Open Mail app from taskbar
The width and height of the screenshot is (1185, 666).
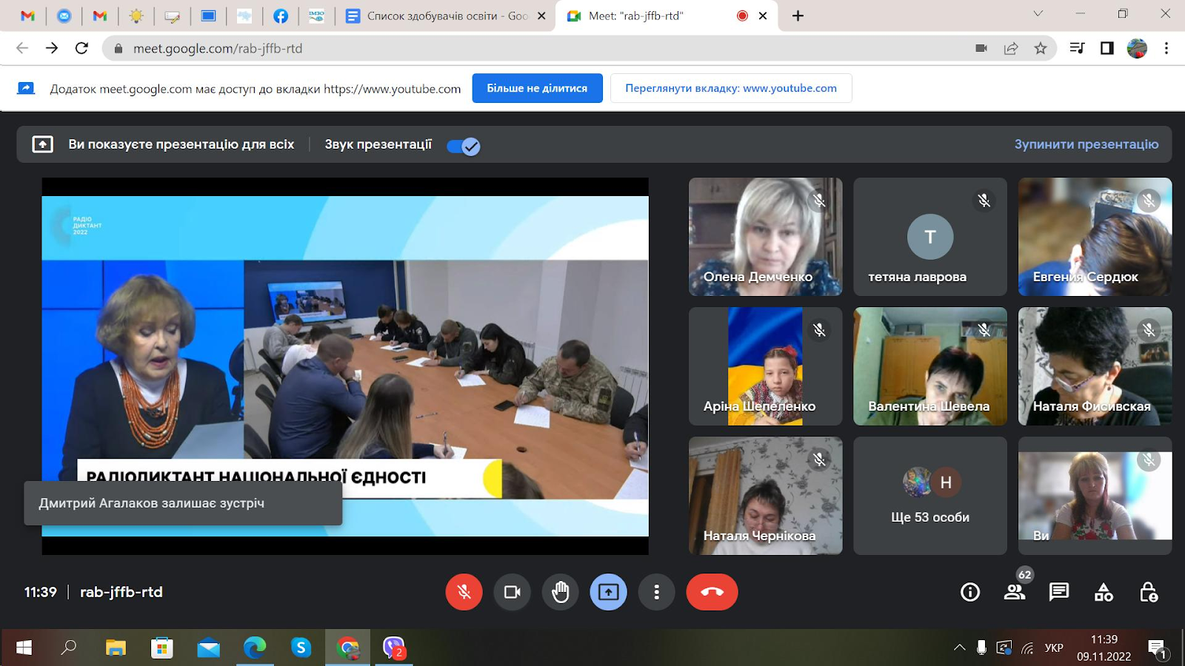point(208,647)
